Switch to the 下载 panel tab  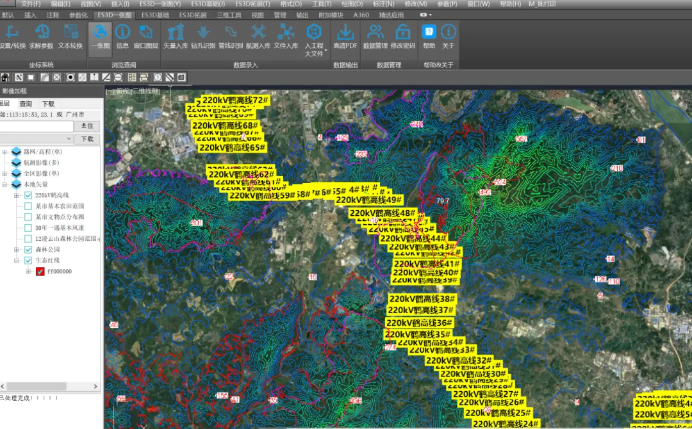coord(48,104)
